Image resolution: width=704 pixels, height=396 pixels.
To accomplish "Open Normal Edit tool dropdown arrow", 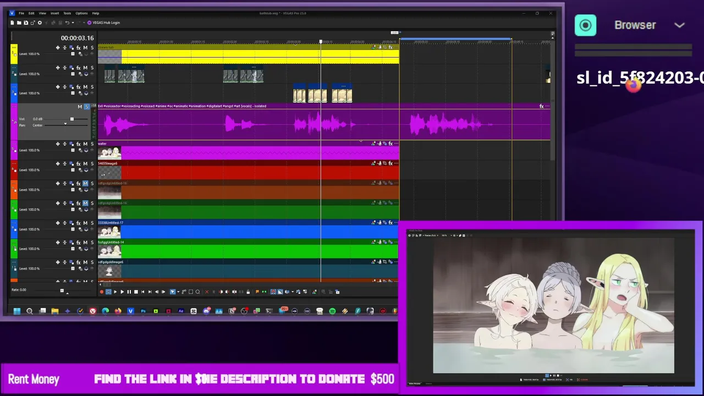I will [178, 291].
